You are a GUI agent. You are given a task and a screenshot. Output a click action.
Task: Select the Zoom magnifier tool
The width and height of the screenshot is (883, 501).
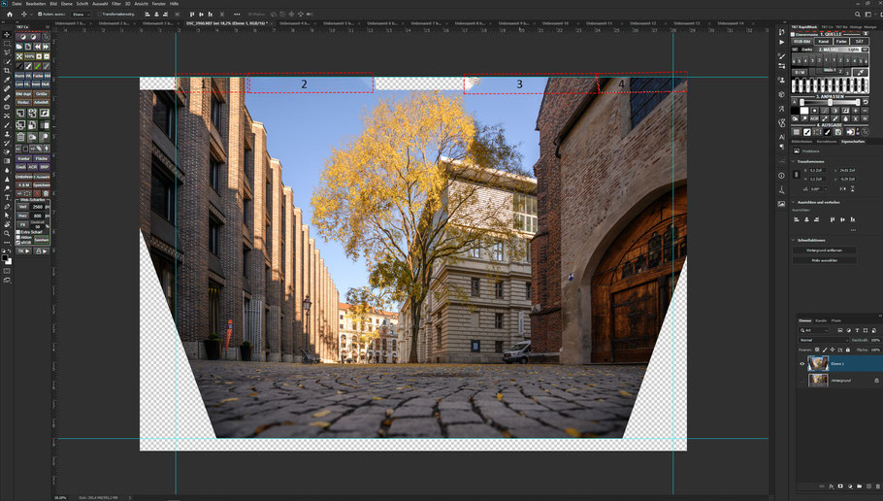[7, 233]
